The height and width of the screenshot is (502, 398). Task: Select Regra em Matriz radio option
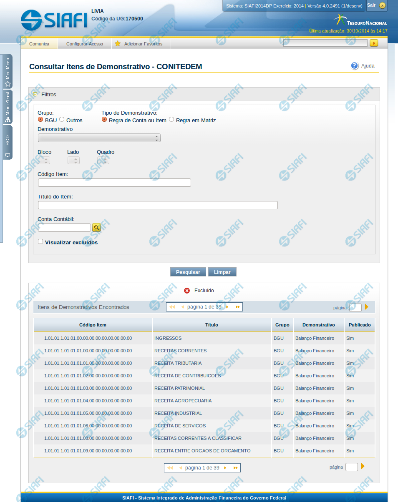point(171,120)
